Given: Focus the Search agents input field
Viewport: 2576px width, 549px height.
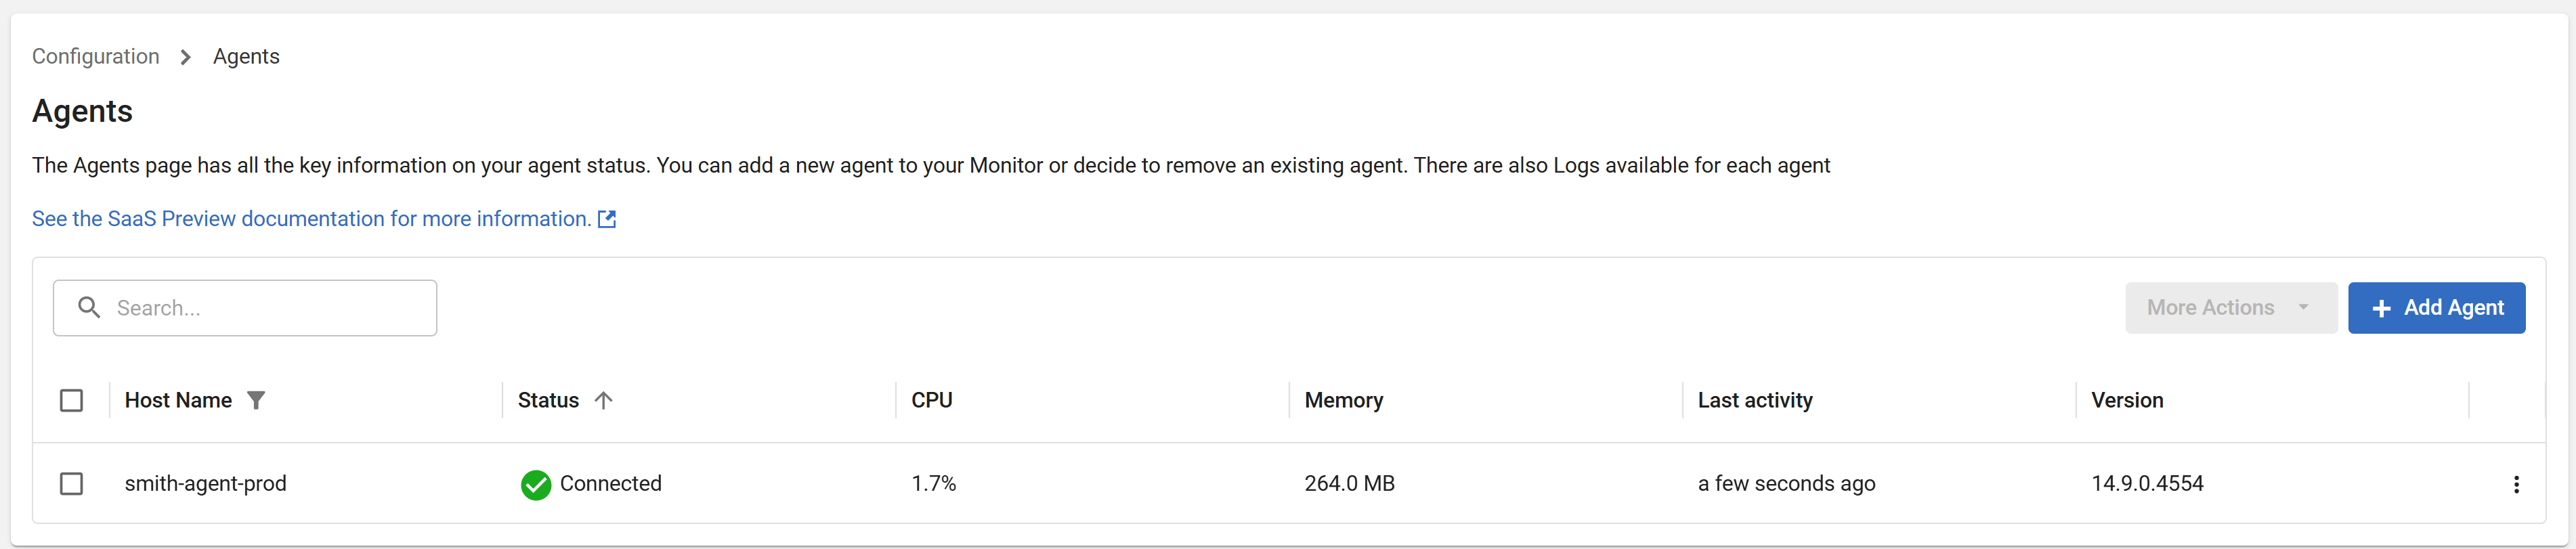Looking at the screenshot, I should point(270,308).
